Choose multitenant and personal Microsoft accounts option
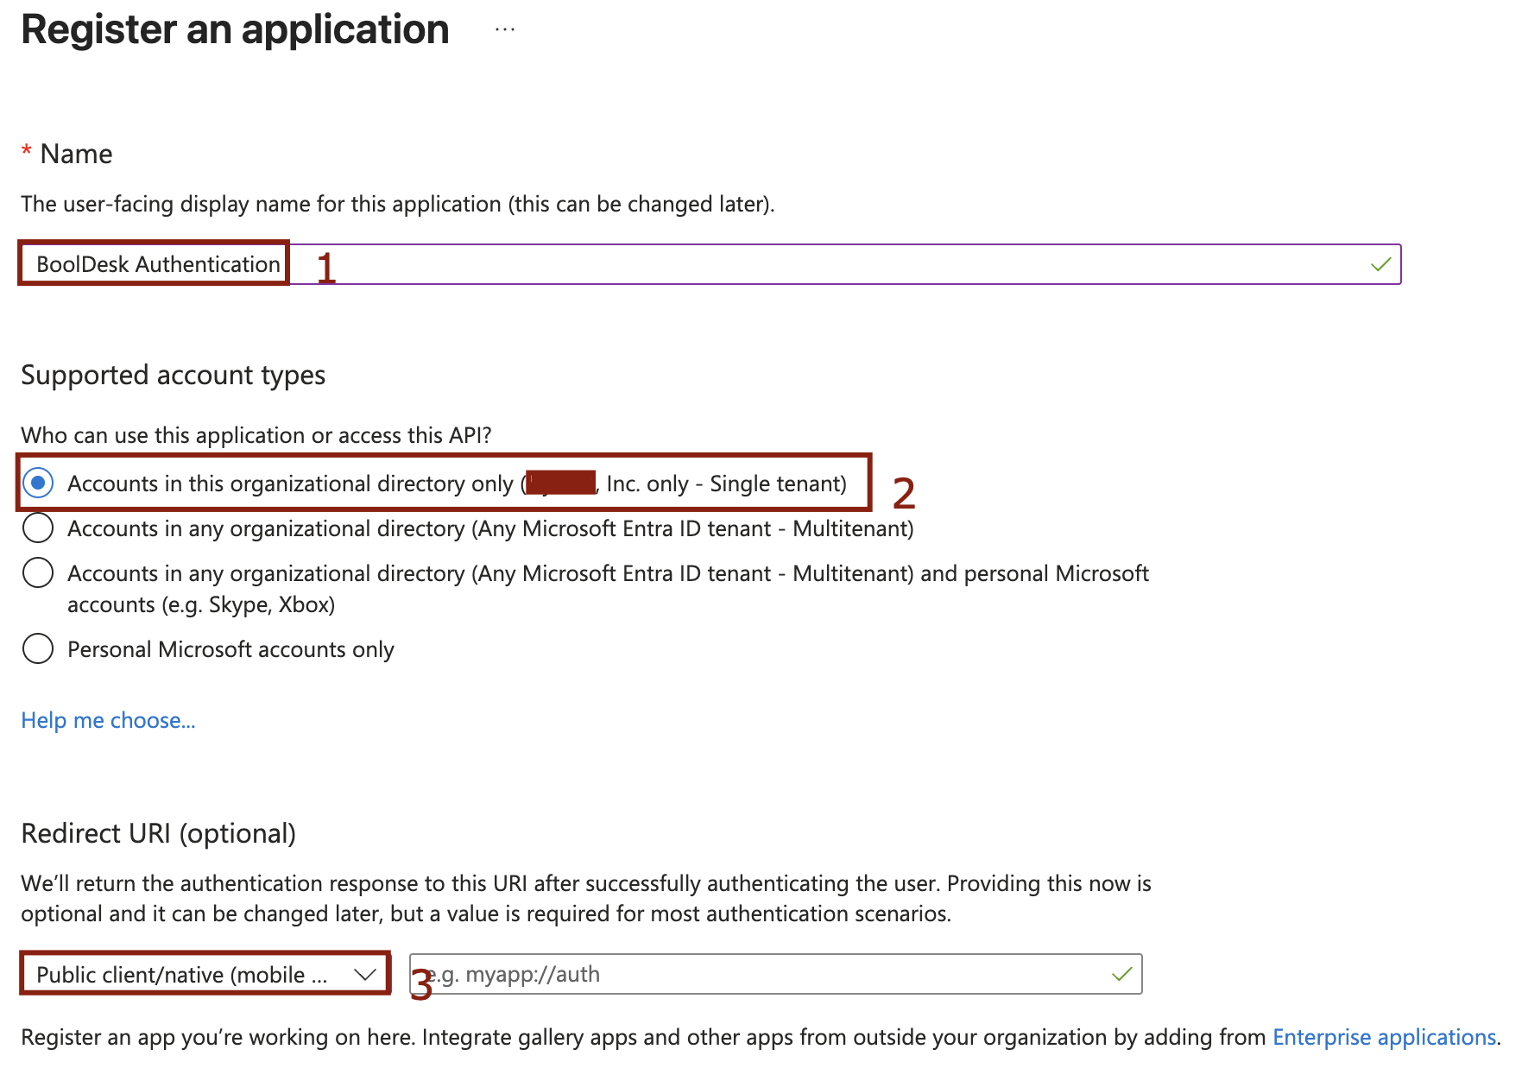Image resolution: width=1528 pixels, height=1081 pixels. (38, 572)
